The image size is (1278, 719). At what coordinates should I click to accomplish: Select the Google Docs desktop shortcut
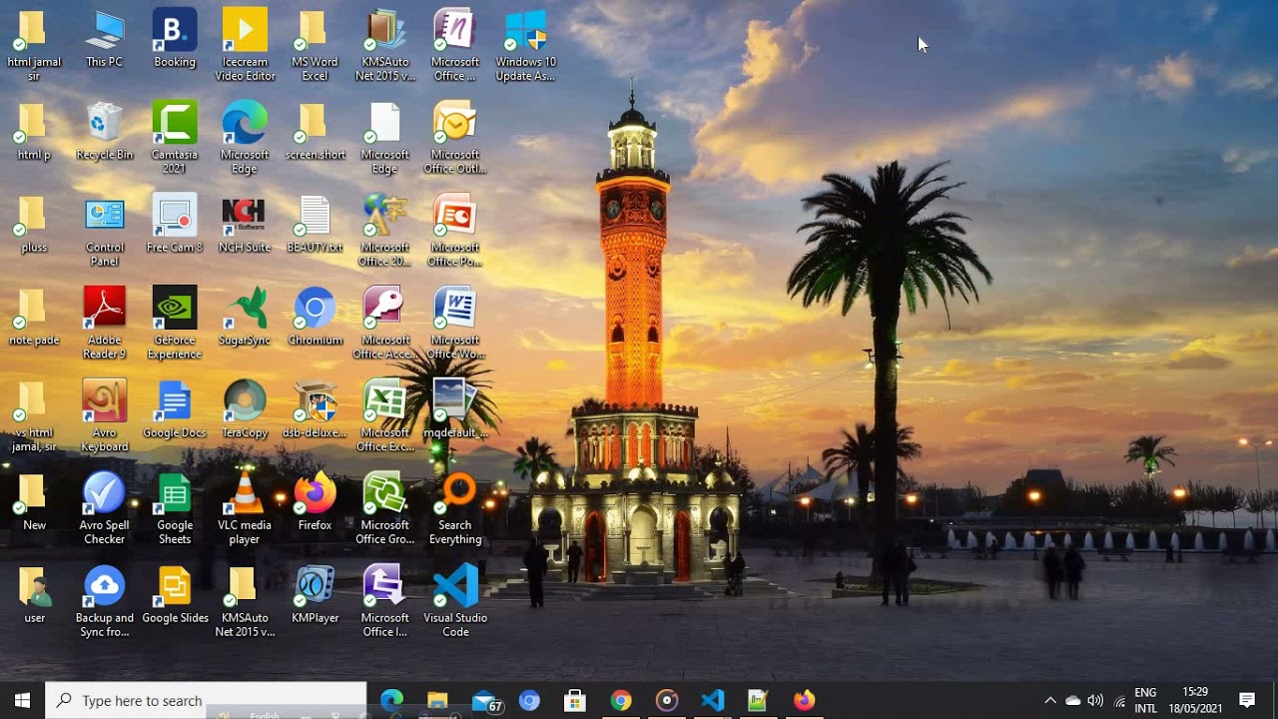point(175,410)
